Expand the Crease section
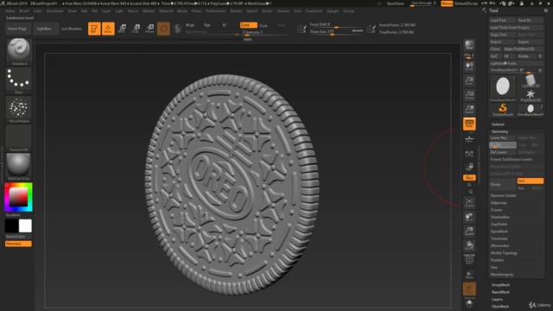This screenshot has height=311, width=553. 496,210
